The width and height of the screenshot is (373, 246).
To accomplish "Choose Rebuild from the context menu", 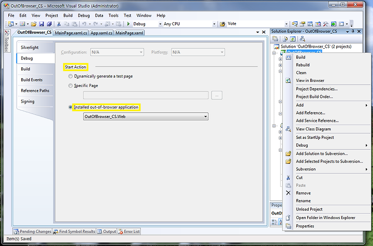I will (303, 65).
